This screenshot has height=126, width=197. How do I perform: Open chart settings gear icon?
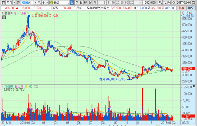[174, 3]
